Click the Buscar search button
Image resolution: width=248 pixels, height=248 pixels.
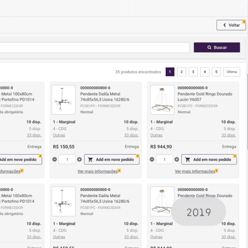point(217,47)
